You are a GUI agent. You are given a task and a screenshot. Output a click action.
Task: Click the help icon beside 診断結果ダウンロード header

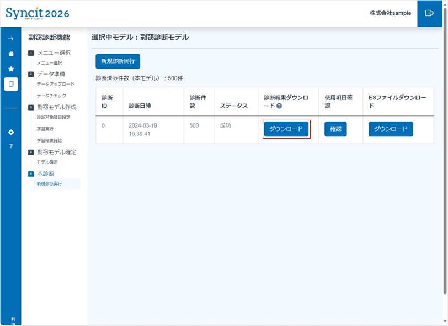[x=279, y=106]
